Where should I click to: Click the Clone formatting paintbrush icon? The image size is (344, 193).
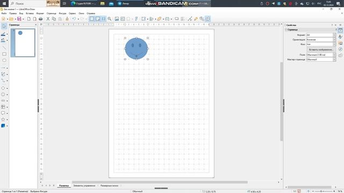pyautogui.click(x=67, y=19)
